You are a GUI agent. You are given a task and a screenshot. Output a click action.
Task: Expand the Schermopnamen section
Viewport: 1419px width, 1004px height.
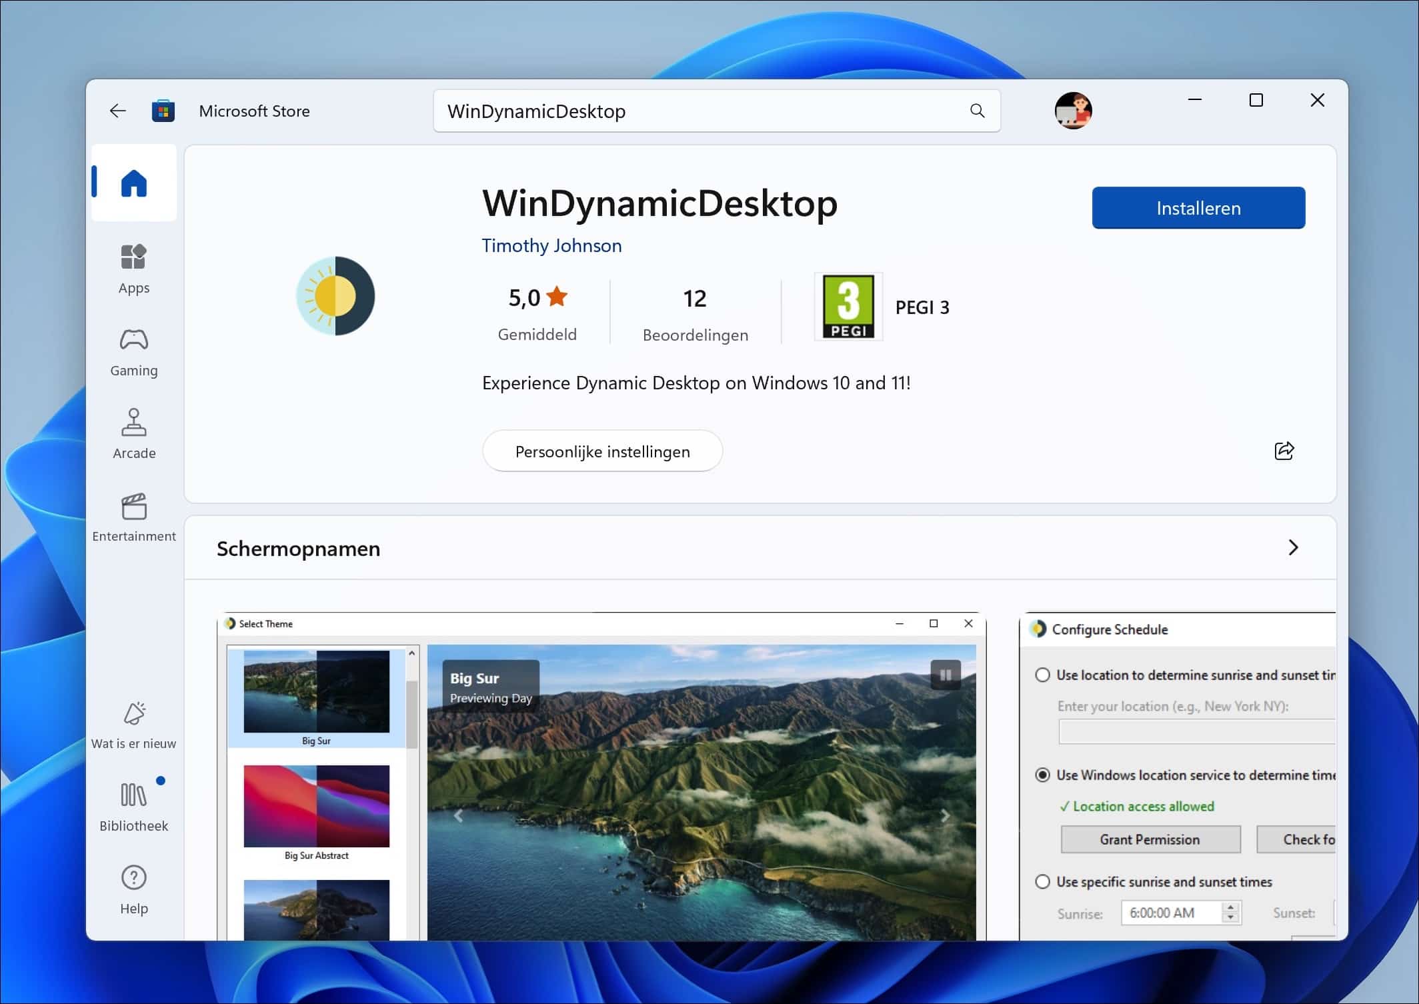[x=1293, y=547]
